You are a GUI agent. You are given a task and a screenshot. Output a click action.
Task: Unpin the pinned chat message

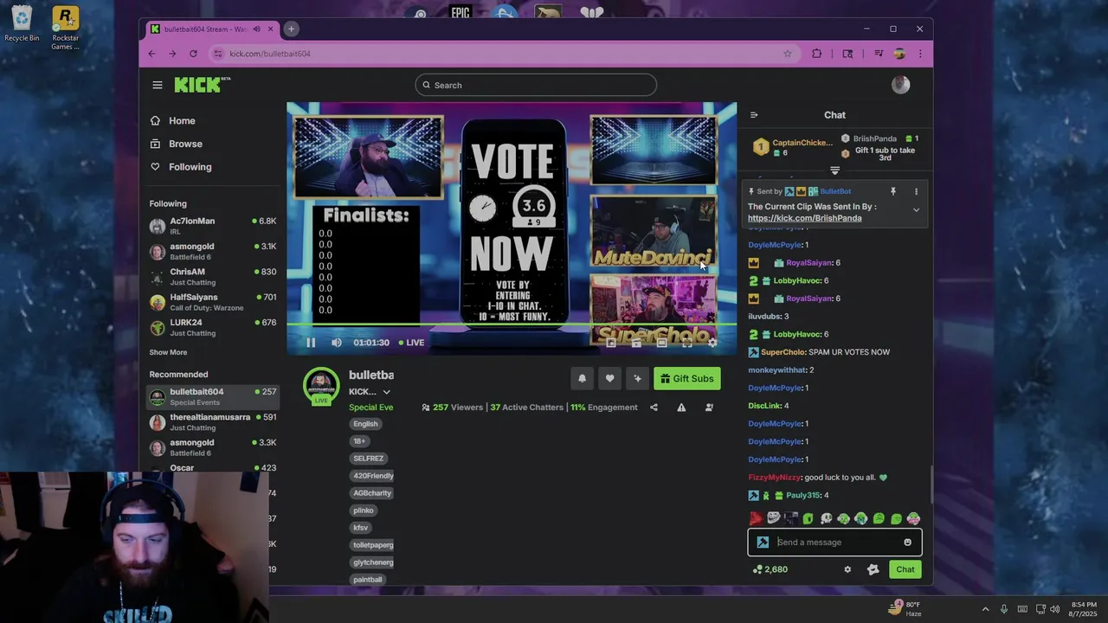pyautogui.click(x=892, y=191)
